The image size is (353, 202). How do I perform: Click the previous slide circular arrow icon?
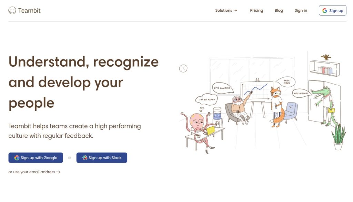coord(183,68)
